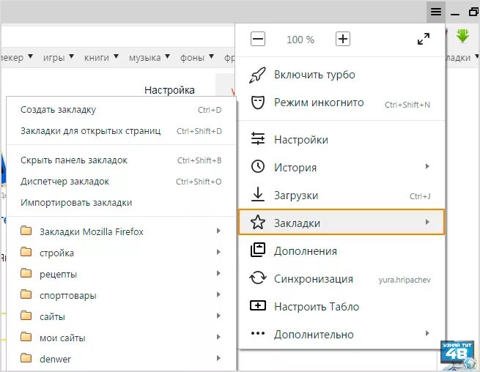Viewport: 480px width, 372px height.
Task: Choose Дополнения in the menu
Action: pos(341,251)
